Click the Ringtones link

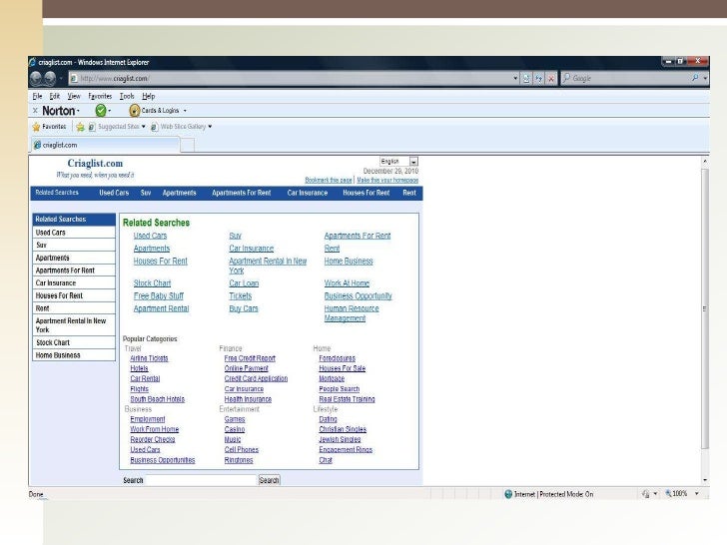[x=239, y=460]
